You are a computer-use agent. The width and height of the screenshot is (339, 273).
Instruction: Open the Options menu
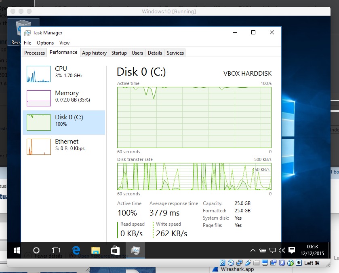tap(45, 43)
